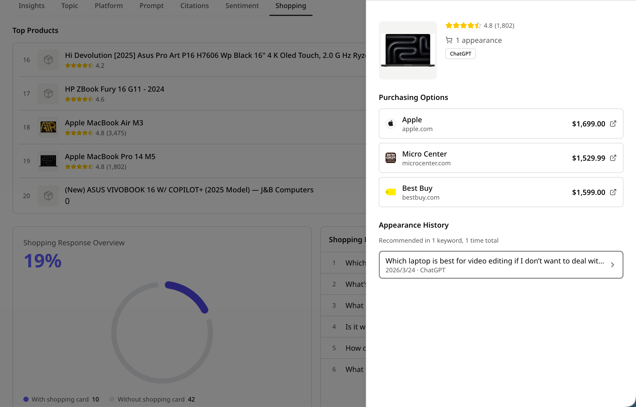This screenshot has height=407, width=636.
Task: Click the MacBook Pro product image in panel
Action: click(408, 50)
